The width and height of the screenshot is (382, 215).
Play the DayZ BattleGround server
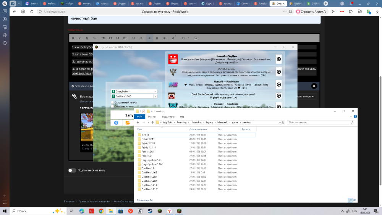279,96
